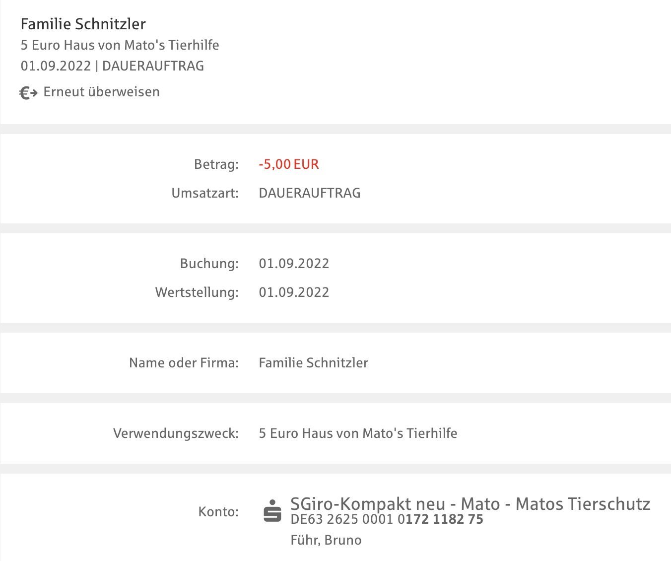Select the Wertstellung date value

(x=294, y=292)
